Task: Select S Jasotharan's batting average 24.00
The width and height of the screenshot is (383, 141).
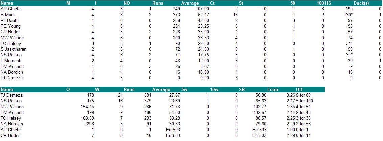Action: (x=204, y=49)
